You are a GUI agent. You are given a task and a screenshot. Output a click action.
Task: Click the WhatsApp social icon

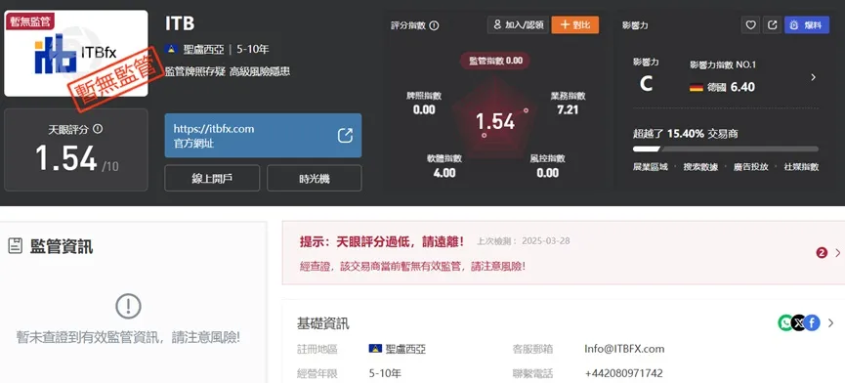click(785, 322)
